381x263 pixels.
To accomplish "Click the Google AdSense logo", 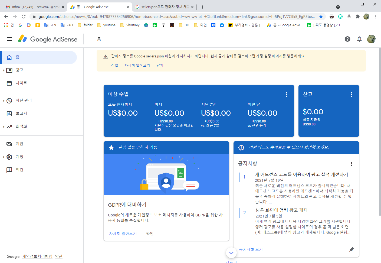I will [48, 39].
